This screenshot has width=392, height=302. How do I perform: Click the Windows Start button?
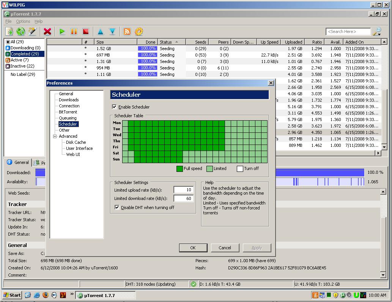[x=12, y=295]
